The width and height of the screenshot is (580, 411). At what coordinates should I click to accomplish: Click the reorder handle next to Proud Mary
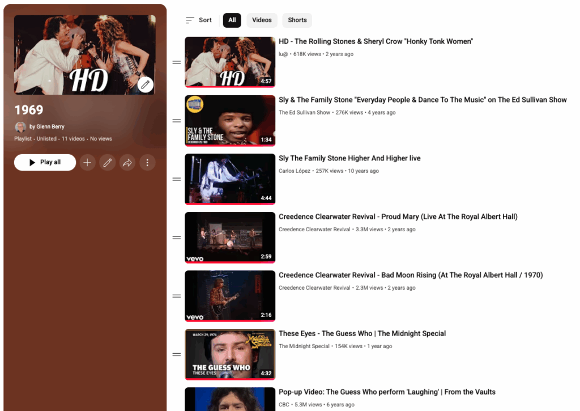(x=176, y=238)
